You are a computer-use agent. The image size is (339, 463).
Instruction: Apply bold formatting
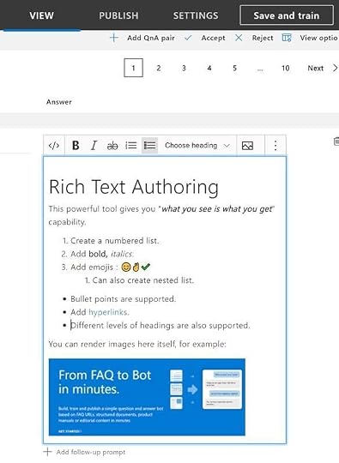76,145
